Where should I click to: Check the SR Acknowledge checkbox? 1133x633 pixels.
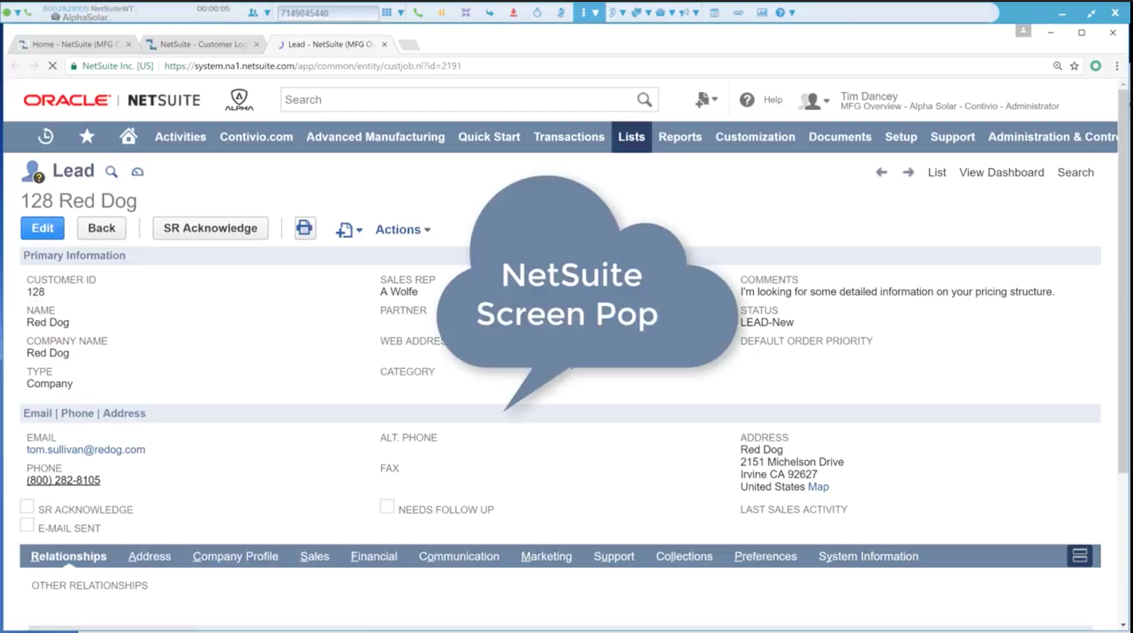(27, 506)
